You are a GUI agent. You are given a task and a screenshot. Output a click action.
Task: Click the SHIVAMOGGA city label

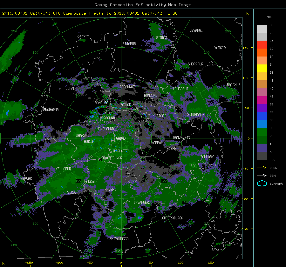(x=119, y=239)
